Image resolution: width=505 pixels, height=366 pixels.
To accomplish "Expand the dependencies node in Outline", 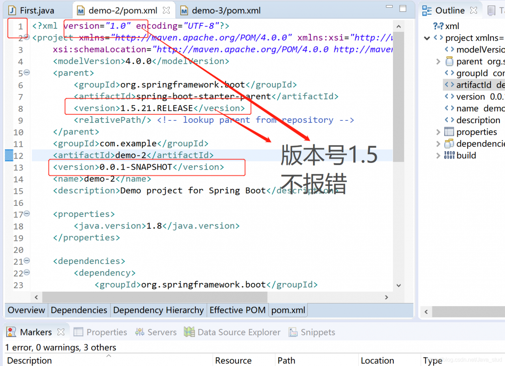I will 438,144.
